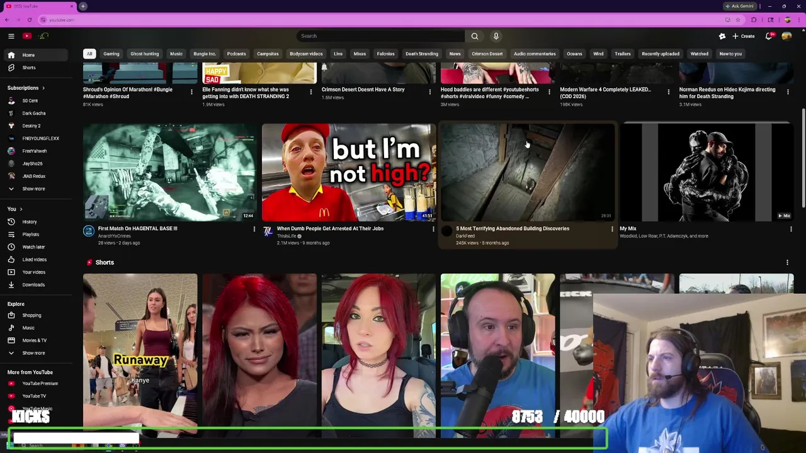
Task: Click the sparkle icon beside Create
Action: click(x=722, y=36)
